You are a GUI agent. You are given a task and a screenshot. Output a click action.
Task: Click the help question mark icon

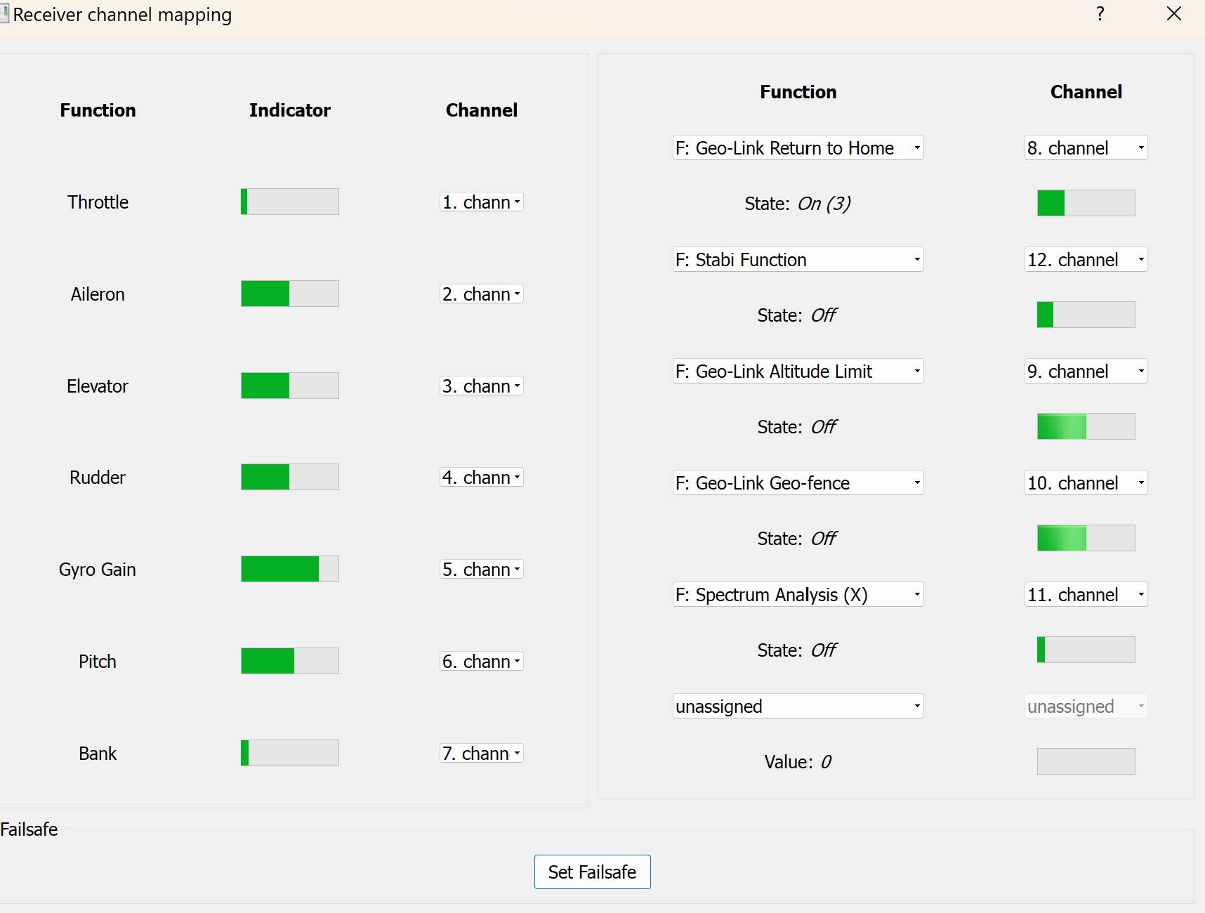click(1100, 14)
